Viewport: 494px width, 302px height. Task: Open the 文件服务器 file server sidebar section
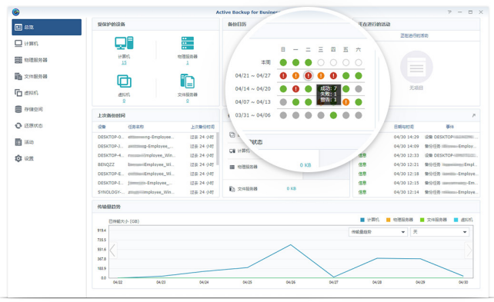click(47, 76)
